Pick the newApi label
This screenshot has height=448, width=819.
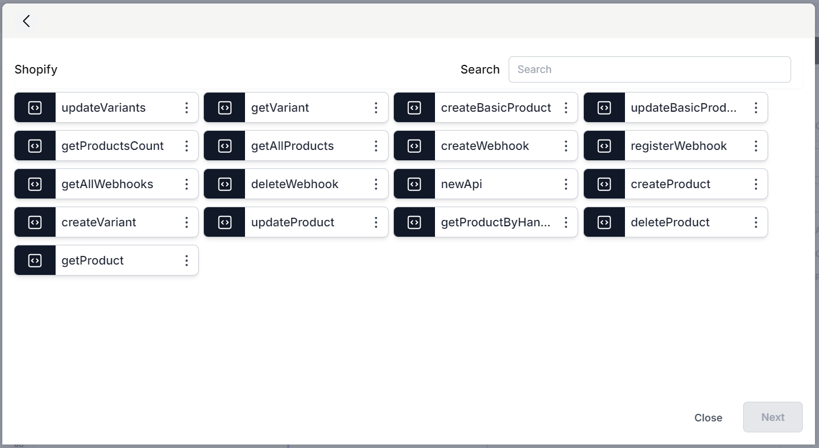click(462, 184)
